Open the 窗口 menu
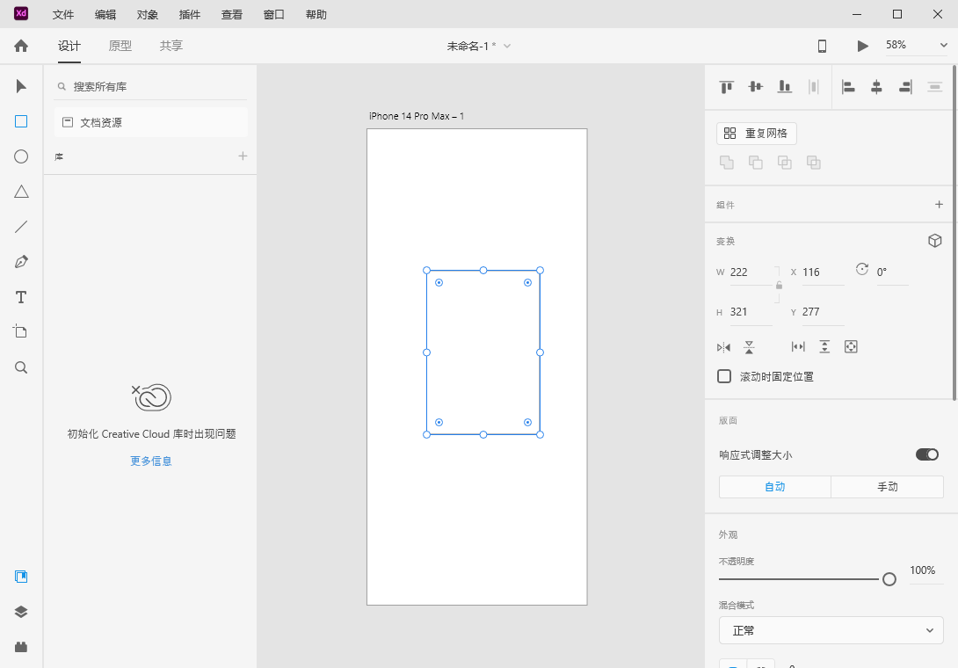The image size is (958, 668). [x=273, y=15]
